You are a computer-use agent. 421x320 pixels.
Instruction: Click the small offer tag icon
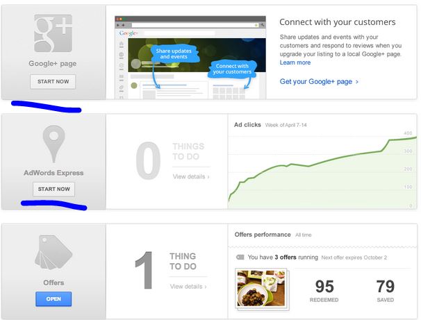click(240, 258)
